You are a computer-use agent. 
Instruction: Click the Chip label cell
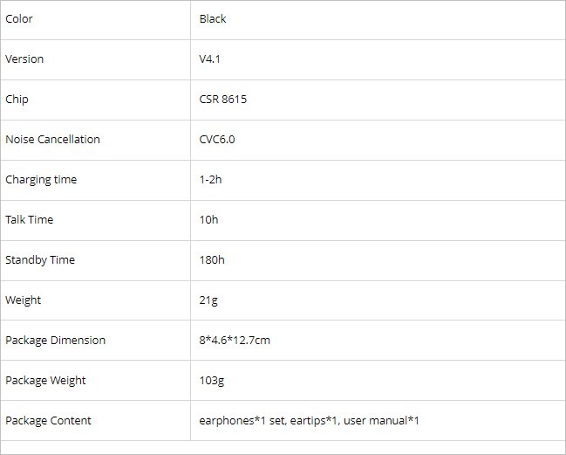17,100
